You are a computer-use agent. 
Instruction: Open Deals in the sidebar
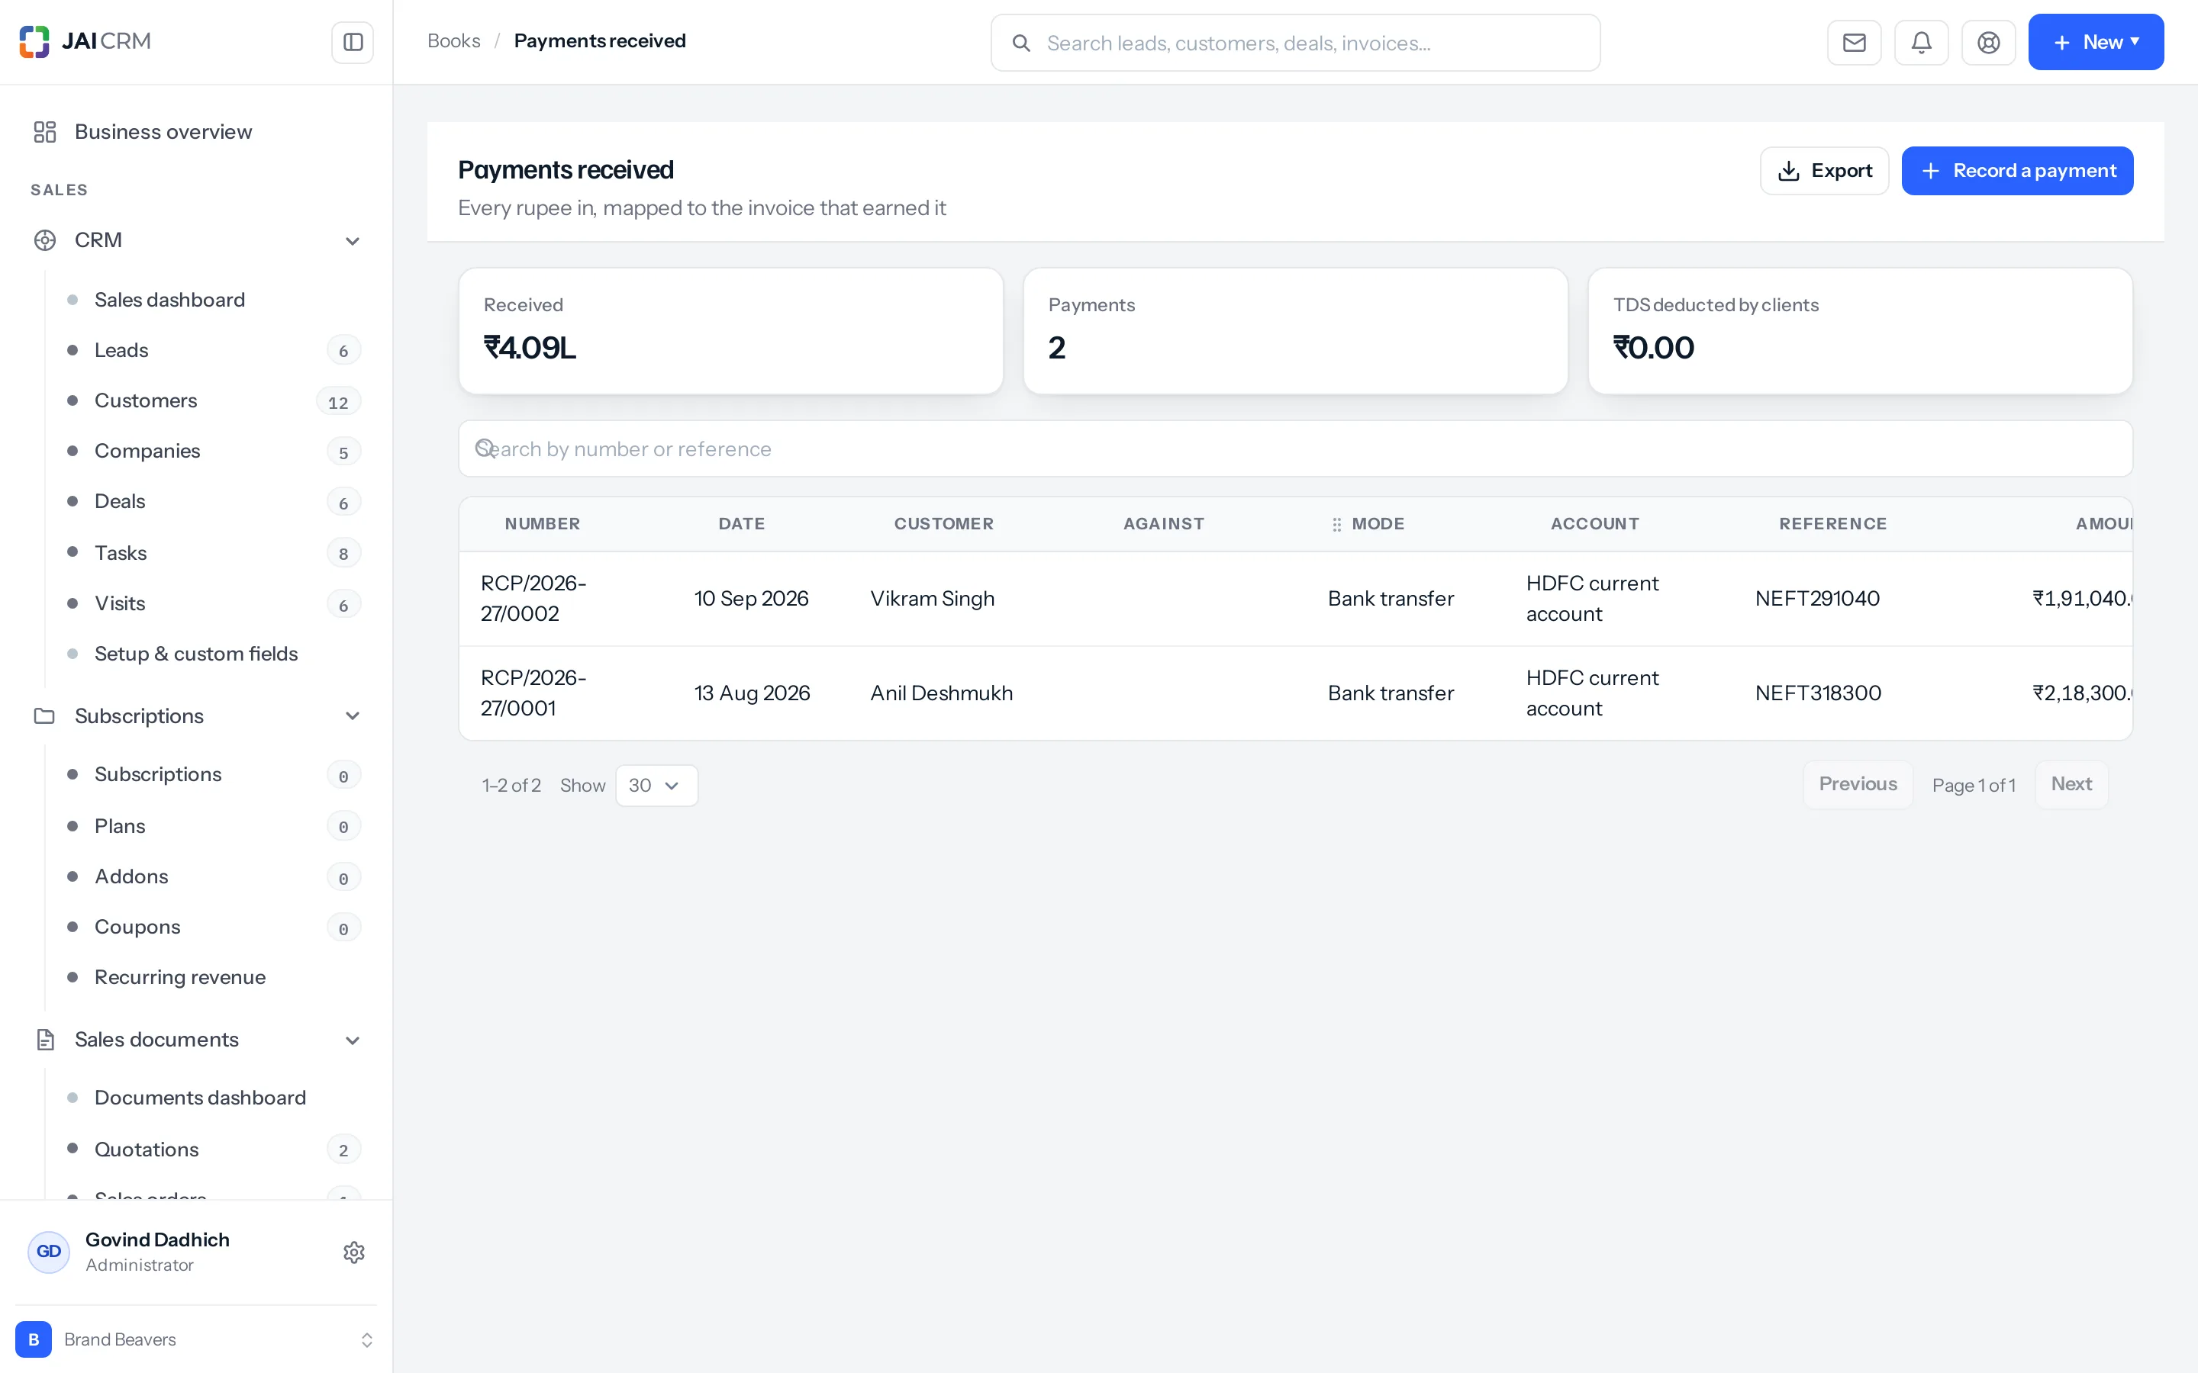[119, 501]
